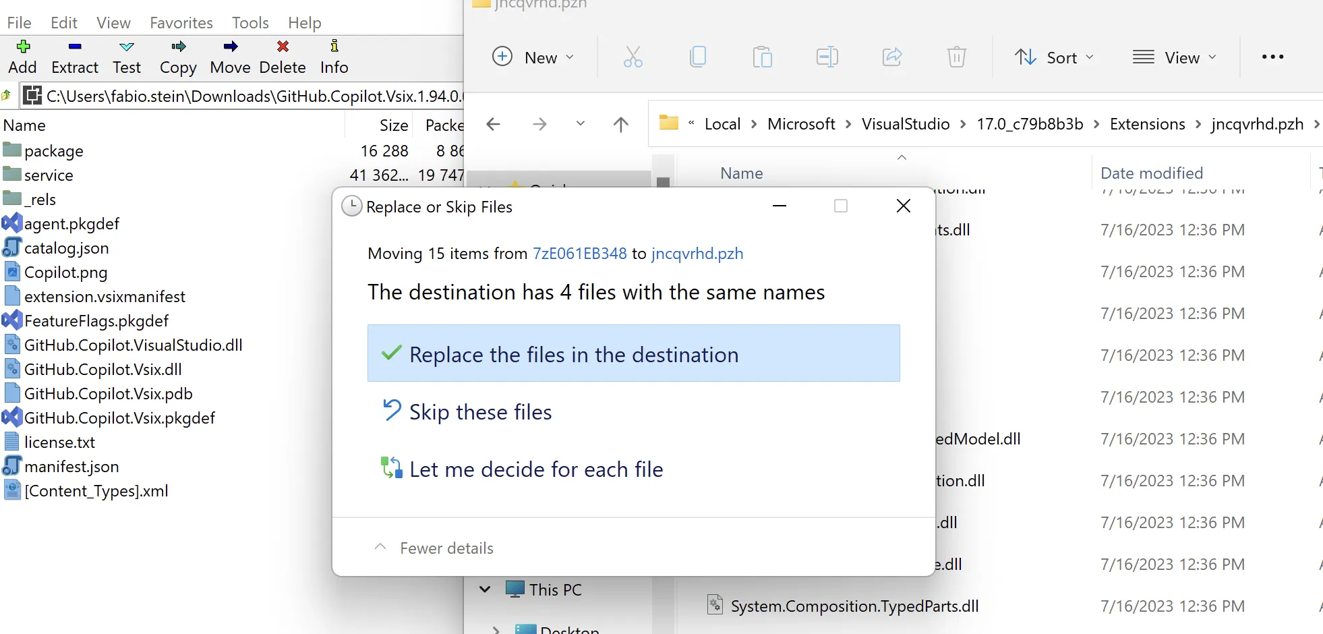Click the Explorer Rename icon

(x=827, y=57)
